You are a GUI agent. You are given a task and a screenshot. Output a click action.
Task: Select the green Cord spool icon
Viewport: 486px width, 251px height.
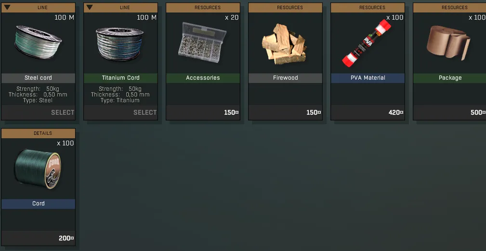pos(38,168)
